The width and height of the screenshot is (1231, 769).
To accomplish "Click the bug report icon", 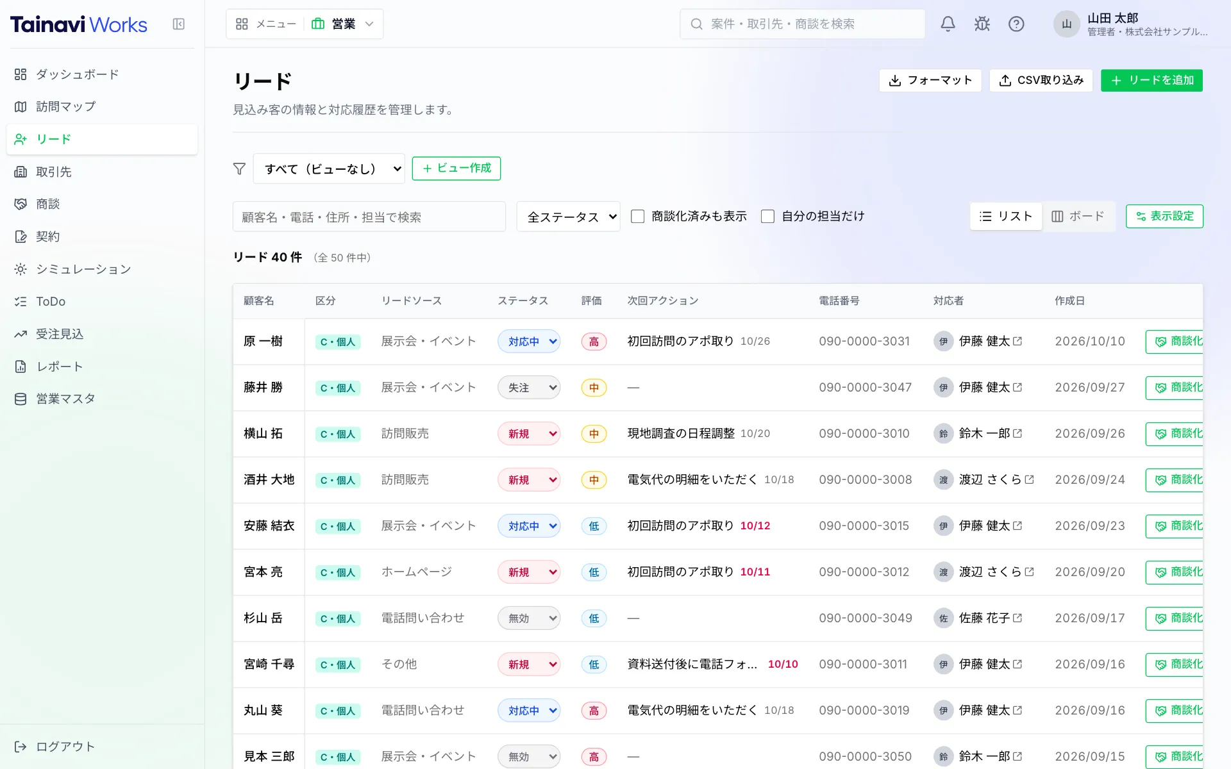I will point(982,24).
